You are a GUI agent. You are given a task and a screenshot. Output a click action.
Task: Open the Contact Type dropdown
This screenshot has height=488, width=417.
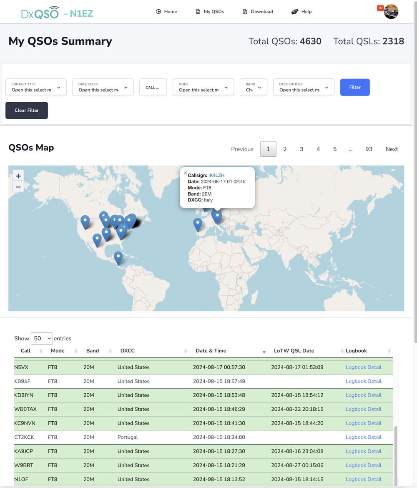[36, 87]
